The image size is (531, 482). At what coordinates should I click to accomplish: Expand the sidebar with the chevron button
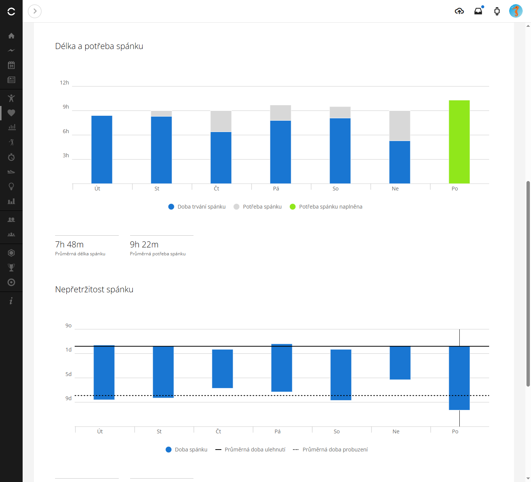35,11
